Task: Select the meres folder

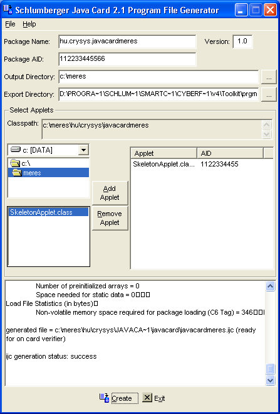Action: pyautogui.click(x=48, y=173)
